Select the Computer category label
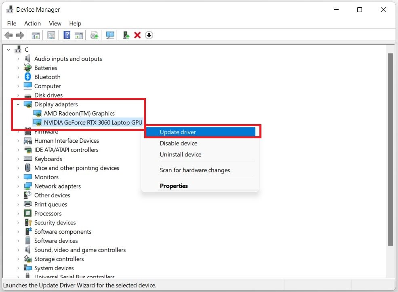 point(47,86)
